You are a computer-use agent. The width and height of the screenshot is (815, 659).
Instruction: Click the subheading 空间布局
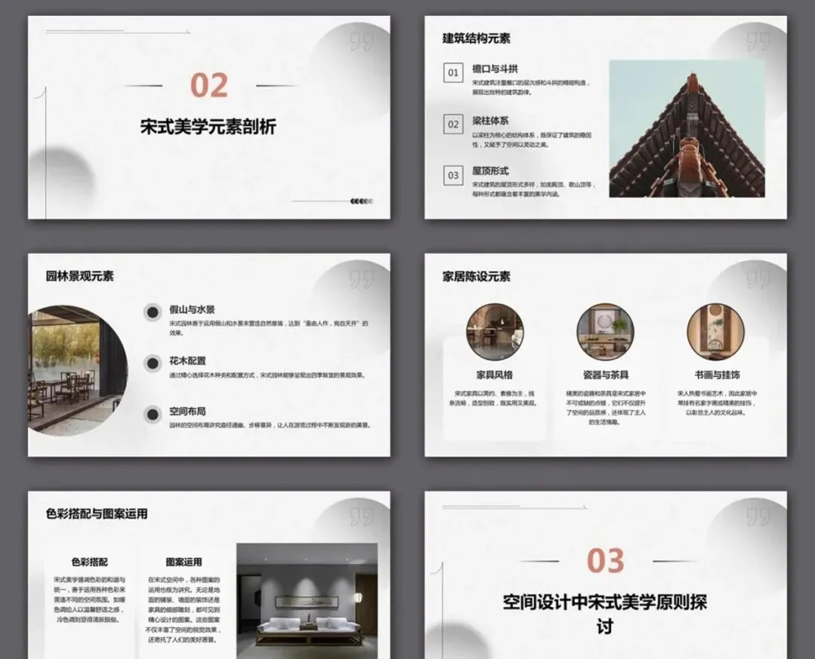tap(187, 411)
